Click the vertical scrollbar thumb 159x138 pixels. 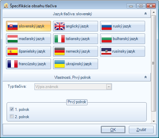point(154,64)
